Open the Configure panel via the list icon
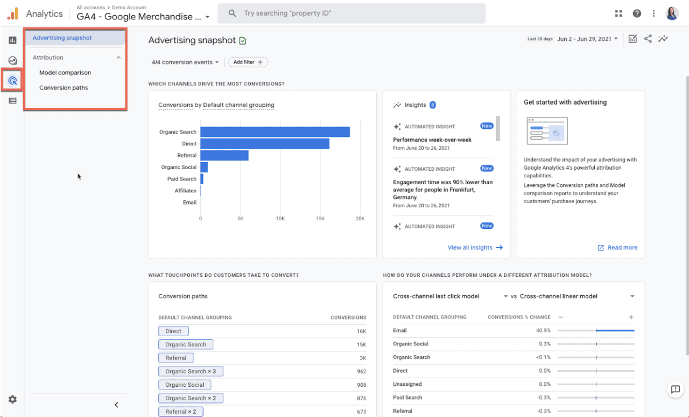Screen dimensions: 689x417 12,100
